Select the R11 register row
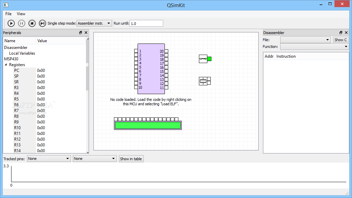 click(45, 133)
